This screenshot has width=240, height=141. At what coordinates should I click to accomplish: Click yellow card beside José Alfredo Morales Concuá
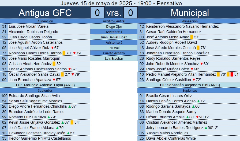(x=198, y=48)
